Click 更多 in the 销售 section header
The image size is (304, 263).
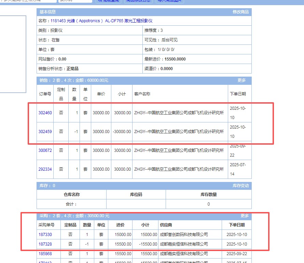tap(241, 80)
